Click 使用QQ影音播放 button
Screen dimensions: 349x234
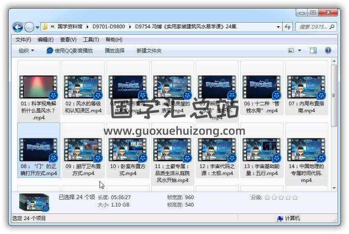pos(70,50)
